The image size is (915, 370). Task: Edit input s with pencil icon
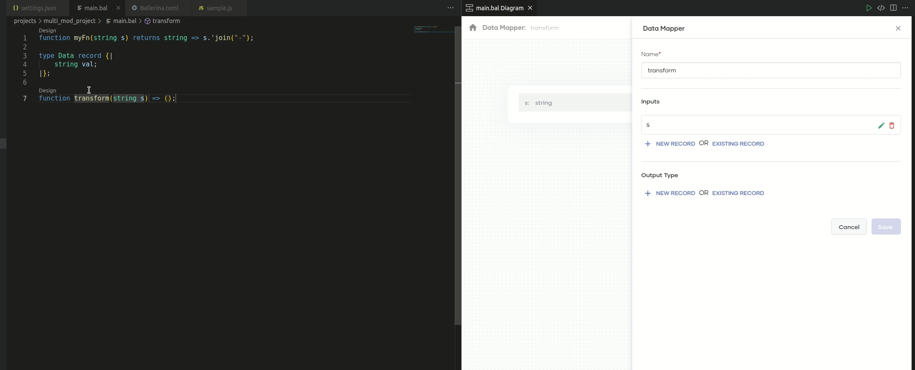tap(881, 125)
